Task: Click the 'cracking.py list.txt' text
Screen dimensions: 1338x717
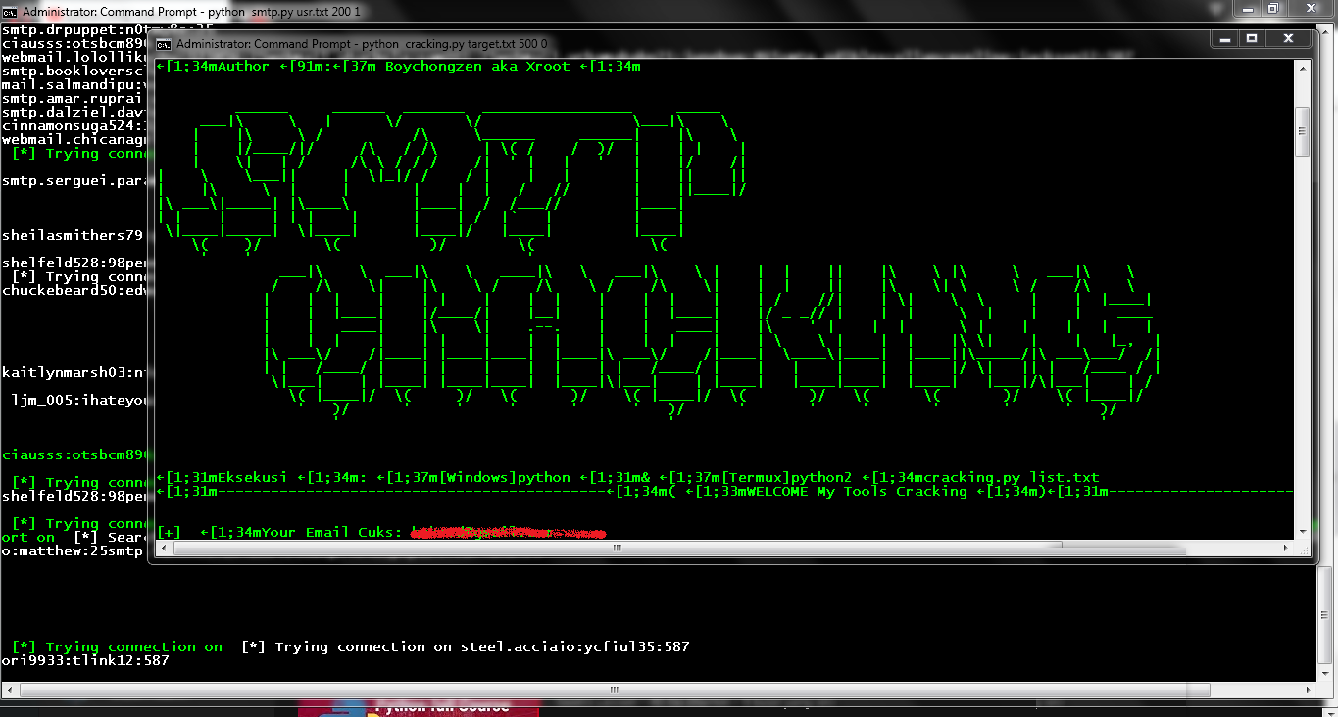Action: click(1011, 477)
